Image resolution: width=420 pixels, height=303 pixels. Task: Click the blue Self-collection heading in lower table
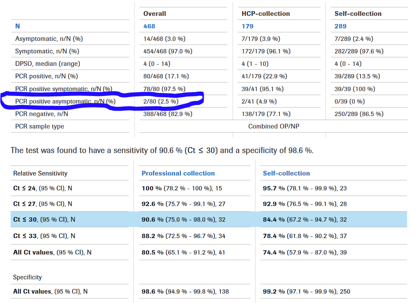[286, 173]
